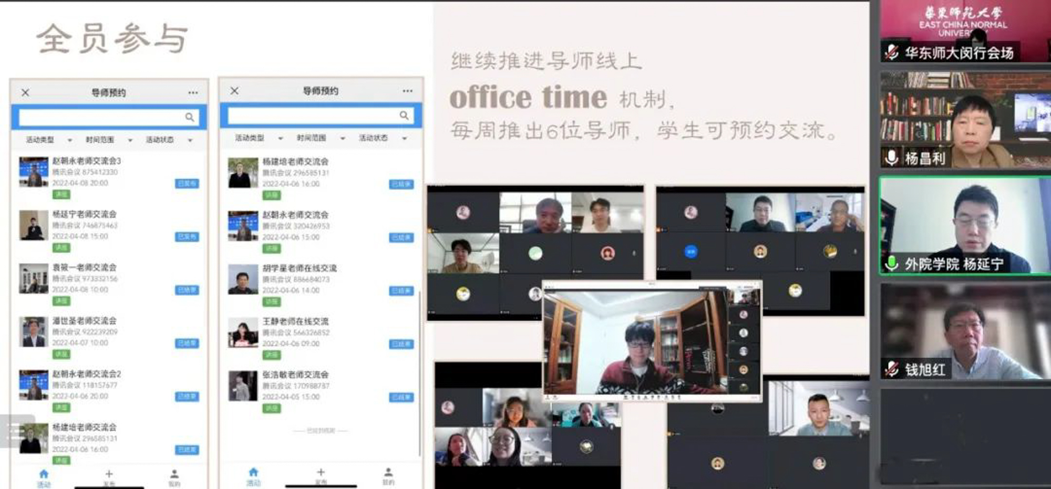Unmute 华东师大闵行会场 microphone
The height and width of the screenshot is (489, 1051).
coord(891,53)
